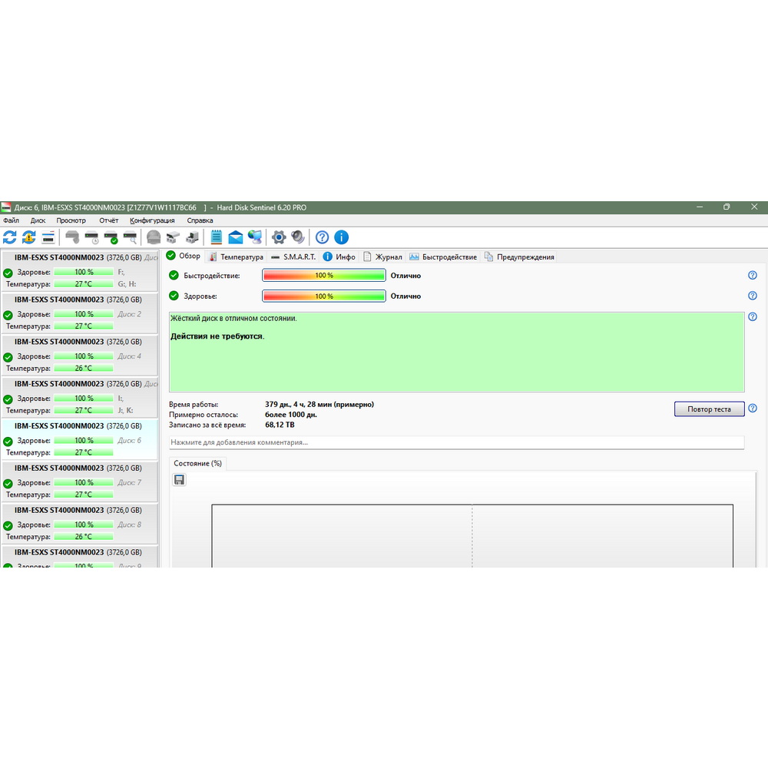Click the refresh icon with yellow warning sign
Image resolution: width=768 pixels, height=768 pixels.
click(29, 237)
